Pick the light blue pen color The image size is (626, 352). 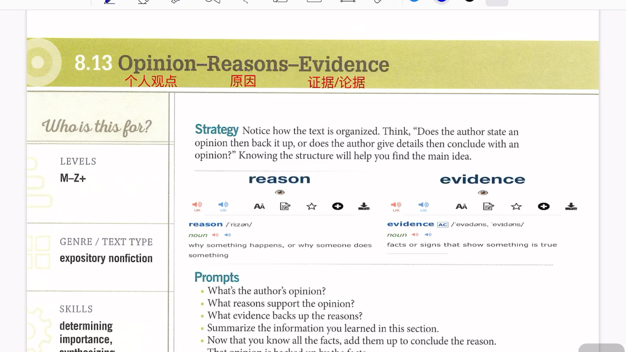pos(414,1)
